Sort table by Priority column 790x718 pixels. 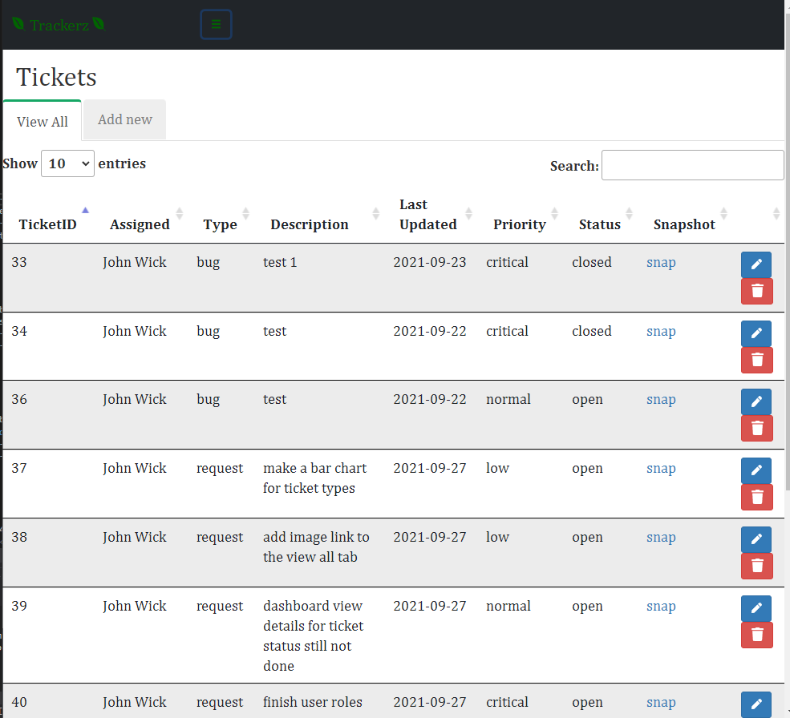tap(520, 224)
